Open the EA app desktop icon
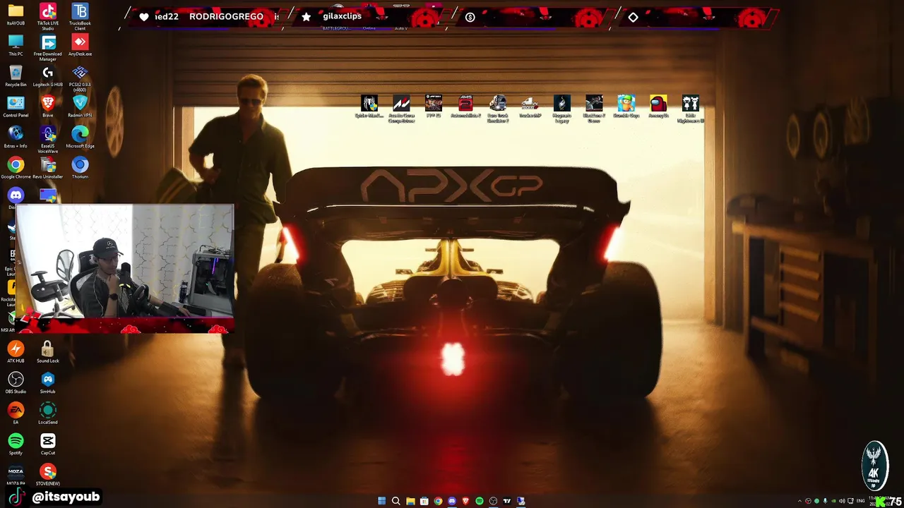Viewport: 904px width, 508px height. click(16, 413)
